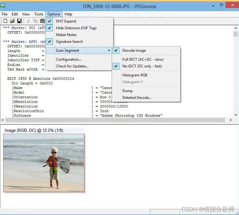
Task: Close the Options menu
Action: (x=54, y=14)
